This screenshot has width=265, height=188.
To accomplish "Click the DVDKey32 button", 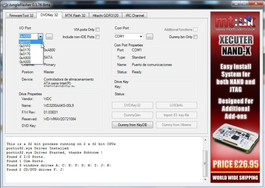I will pyautogui.click(x=132, y=105).
